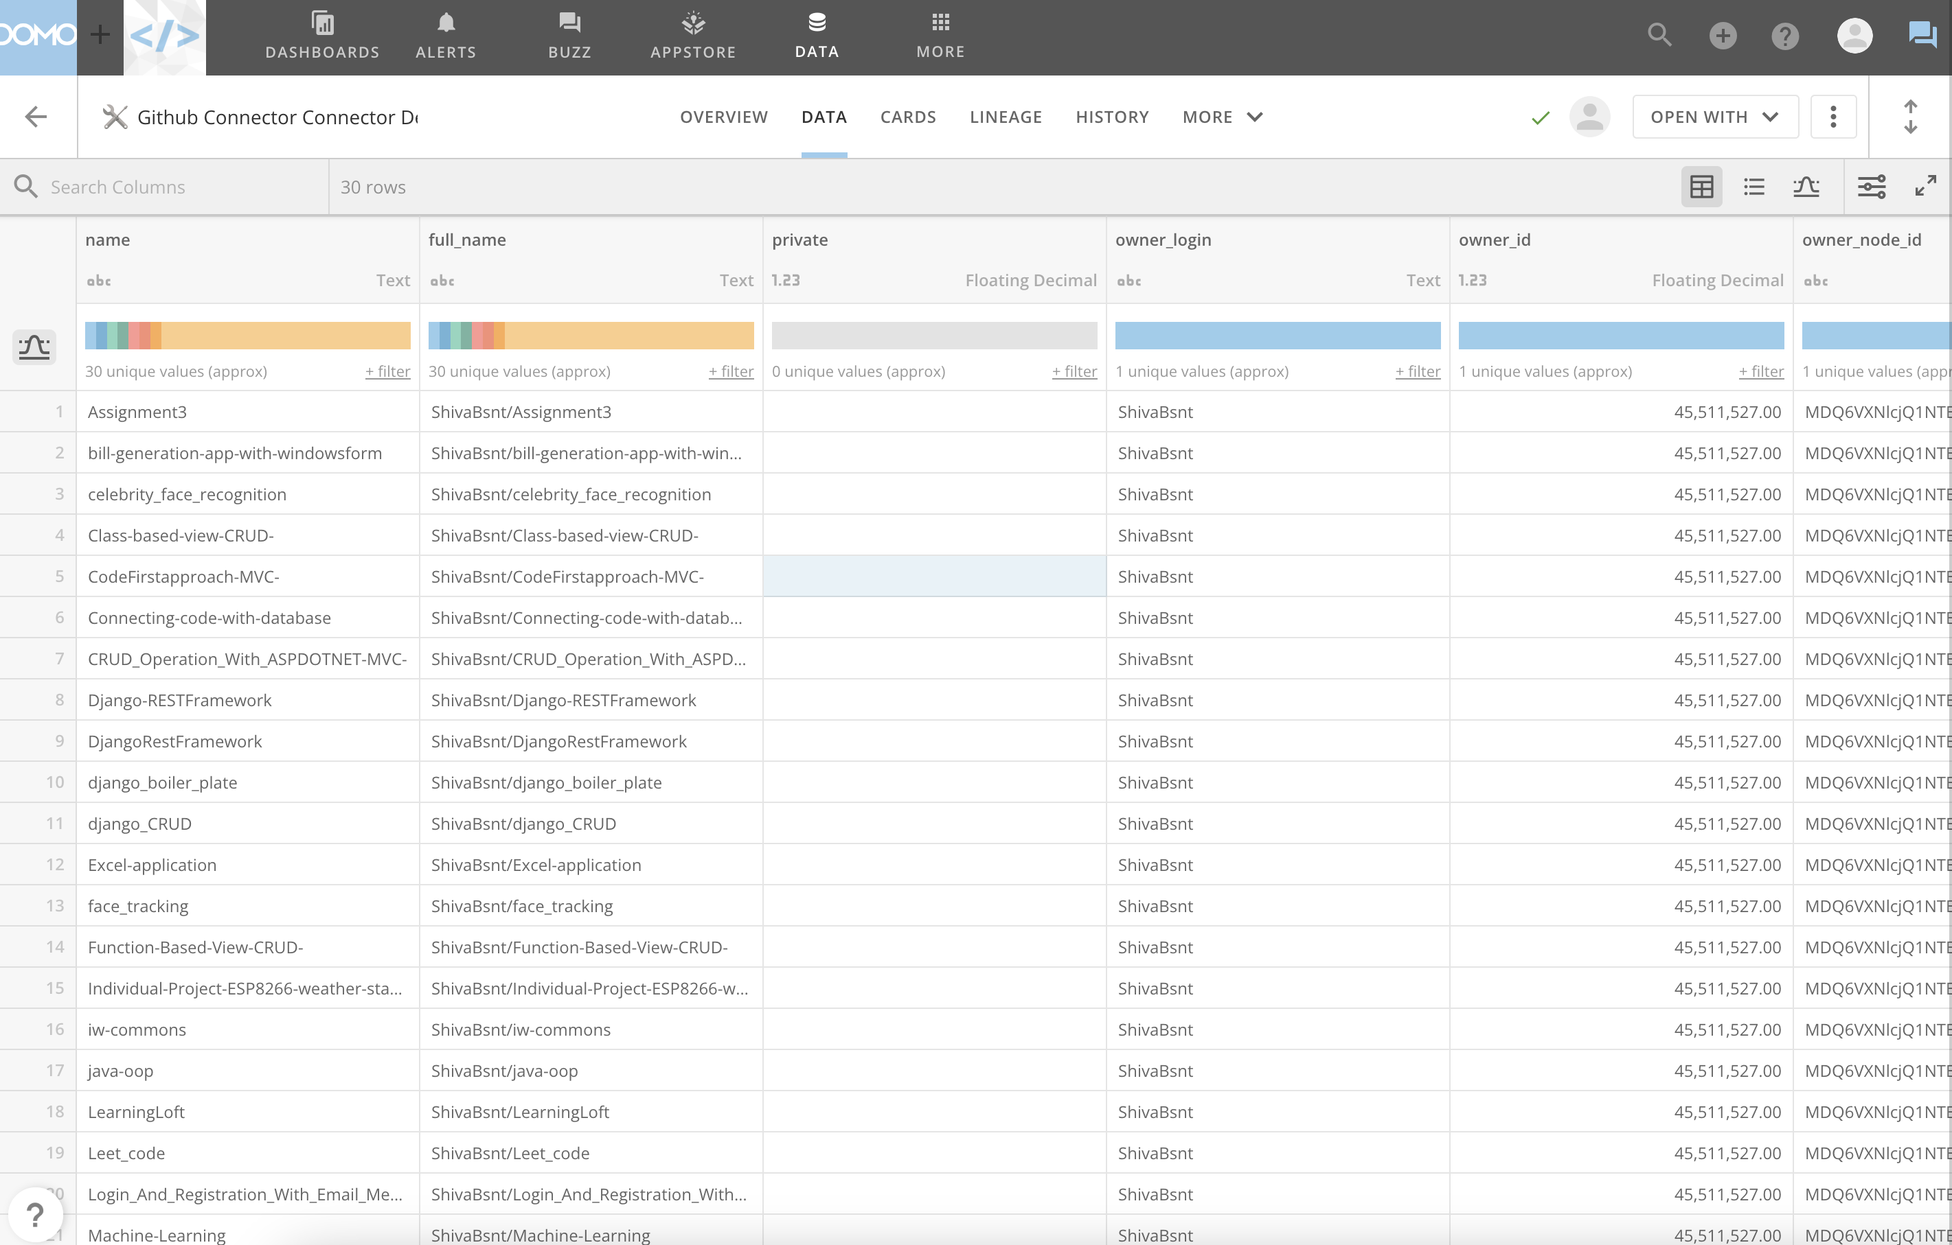Click the back arrow icon
The height and width of the screenshot is (1245, 1952).
click(x=36, y=117)
